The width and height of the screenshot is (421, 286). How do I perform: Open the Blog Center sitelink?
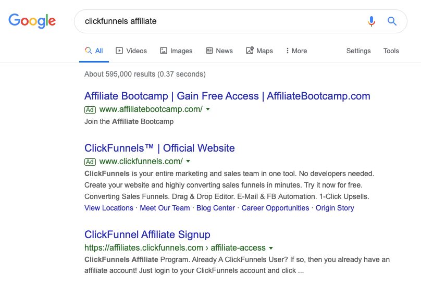pos(216,208)
